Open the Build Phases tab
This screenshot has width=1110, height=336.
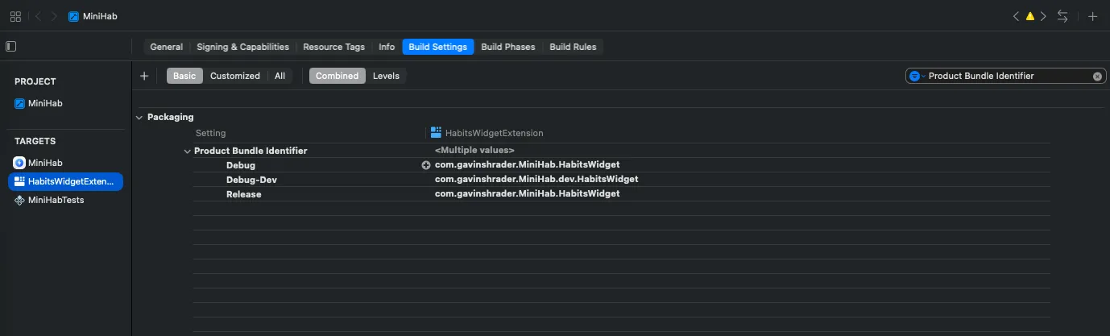tap(508, 47)
